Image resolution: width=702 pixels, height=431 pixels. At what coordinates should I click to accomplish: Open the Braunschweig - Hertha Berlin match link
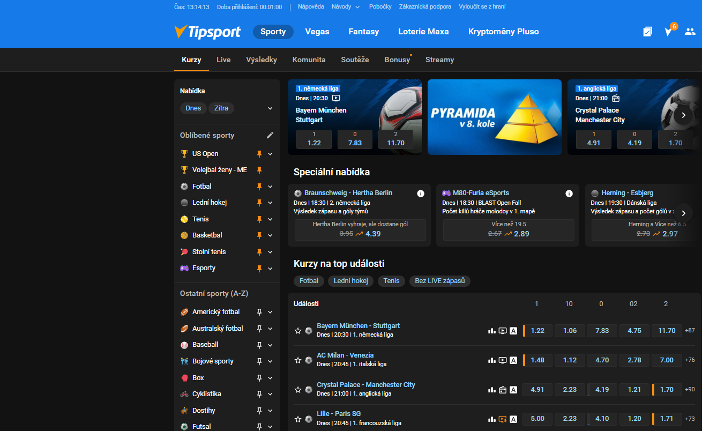point(348,193)
